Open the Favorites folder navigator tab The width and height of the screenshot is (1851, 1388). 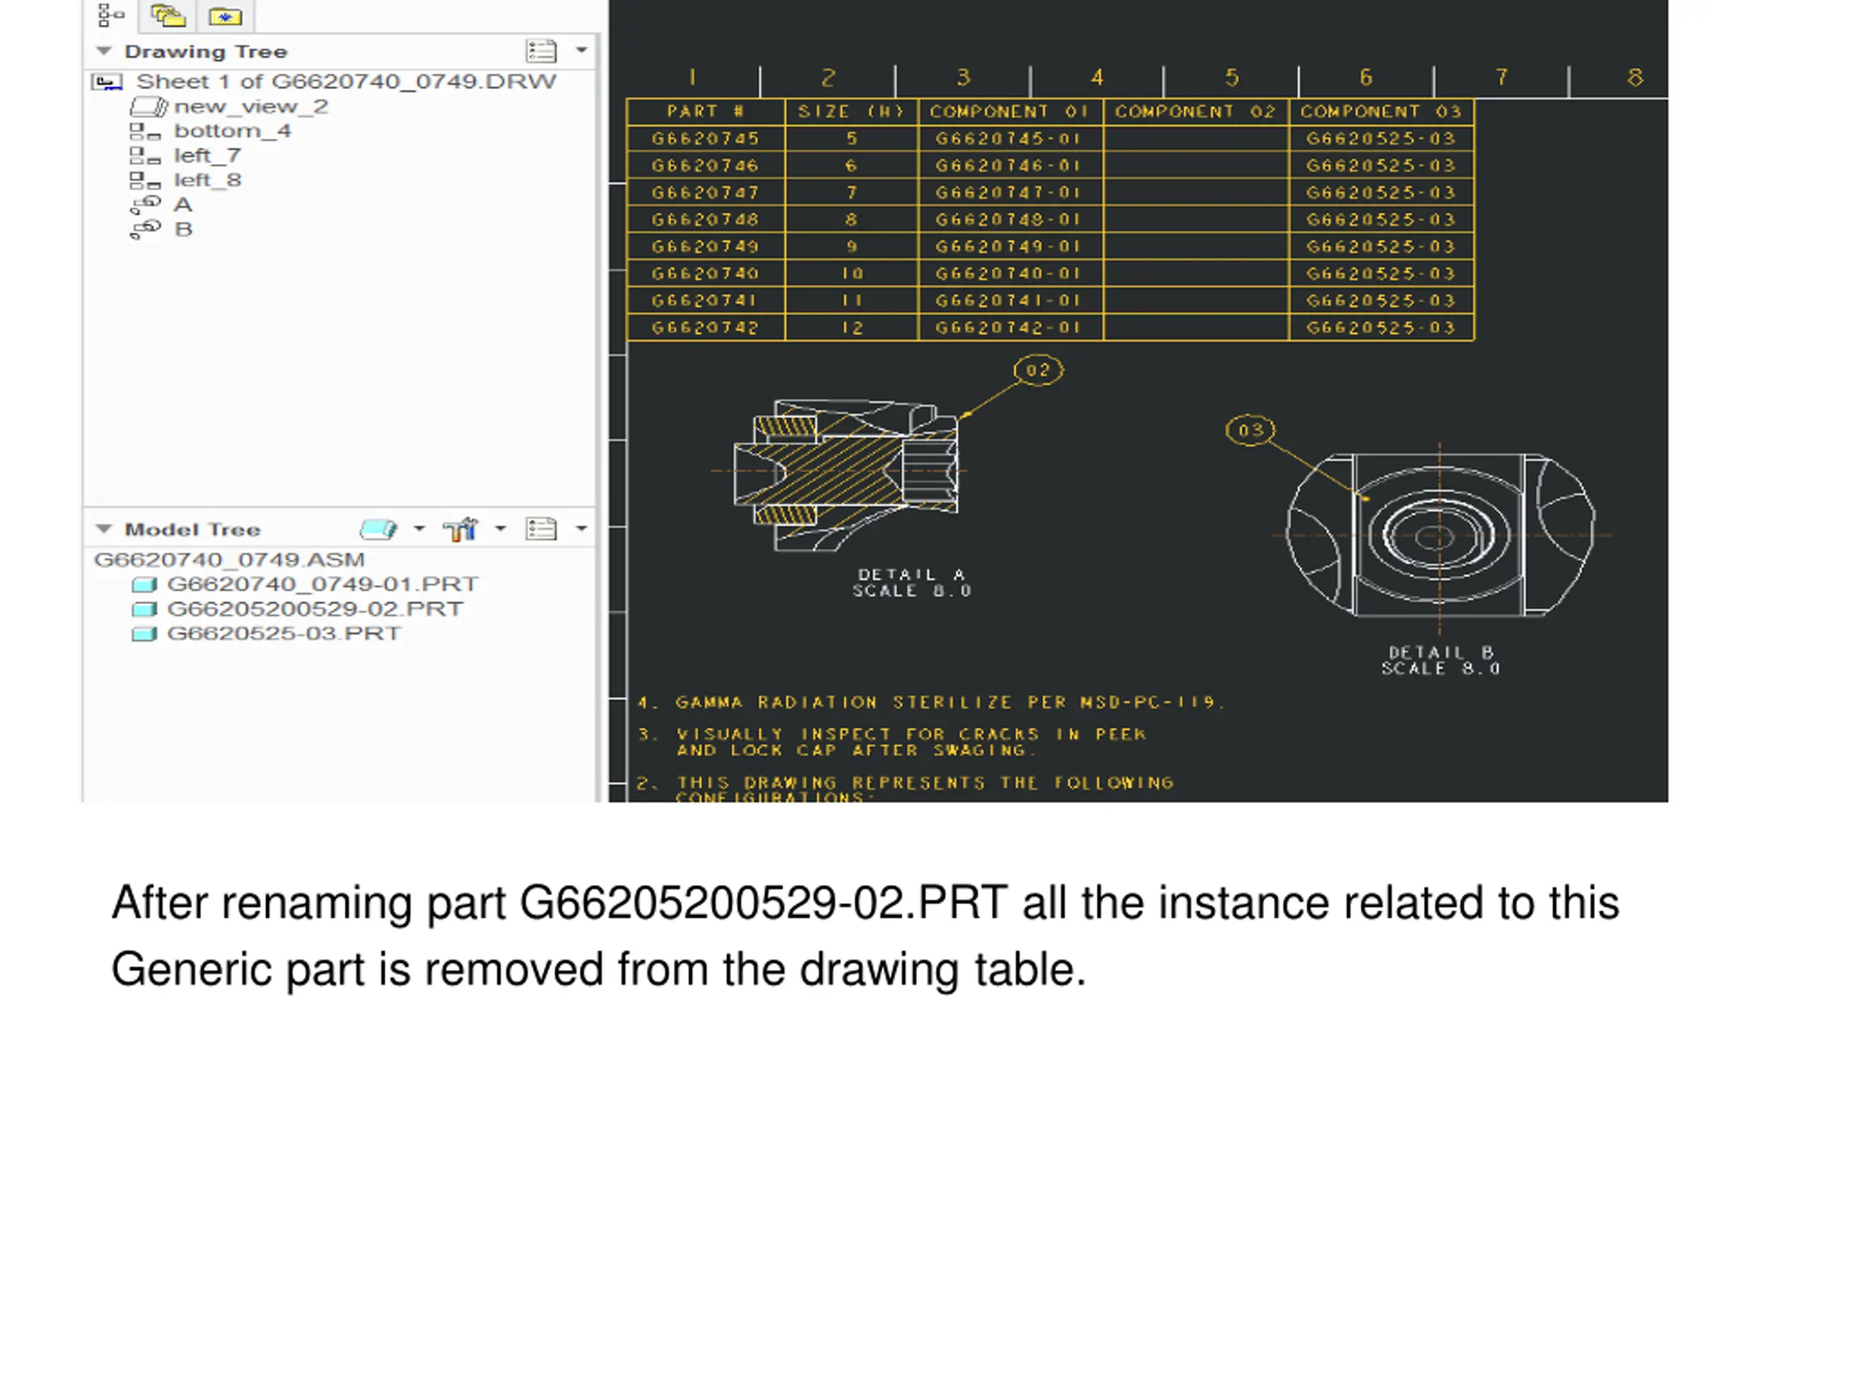225,16
